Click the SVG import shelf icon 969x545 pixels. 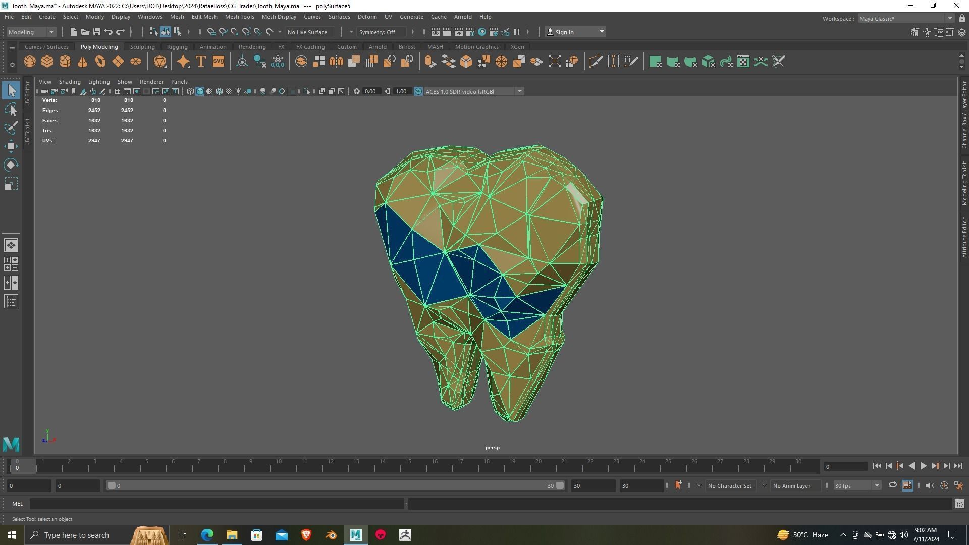pos(219,62)
